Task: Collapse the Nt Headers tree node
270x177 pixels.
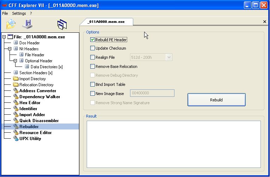Action: tap(10, 49)
